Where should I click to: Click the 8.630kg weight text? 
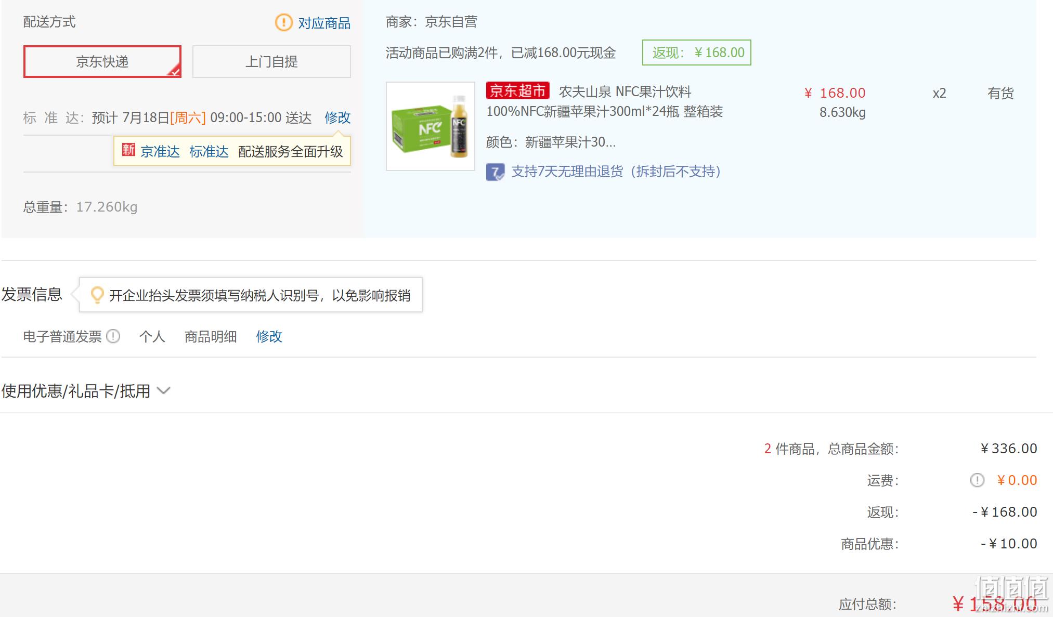click(x=842, y=112)
